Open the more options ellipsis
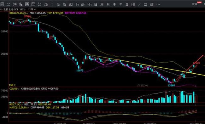Screen dimensions: 205x124 158,5
